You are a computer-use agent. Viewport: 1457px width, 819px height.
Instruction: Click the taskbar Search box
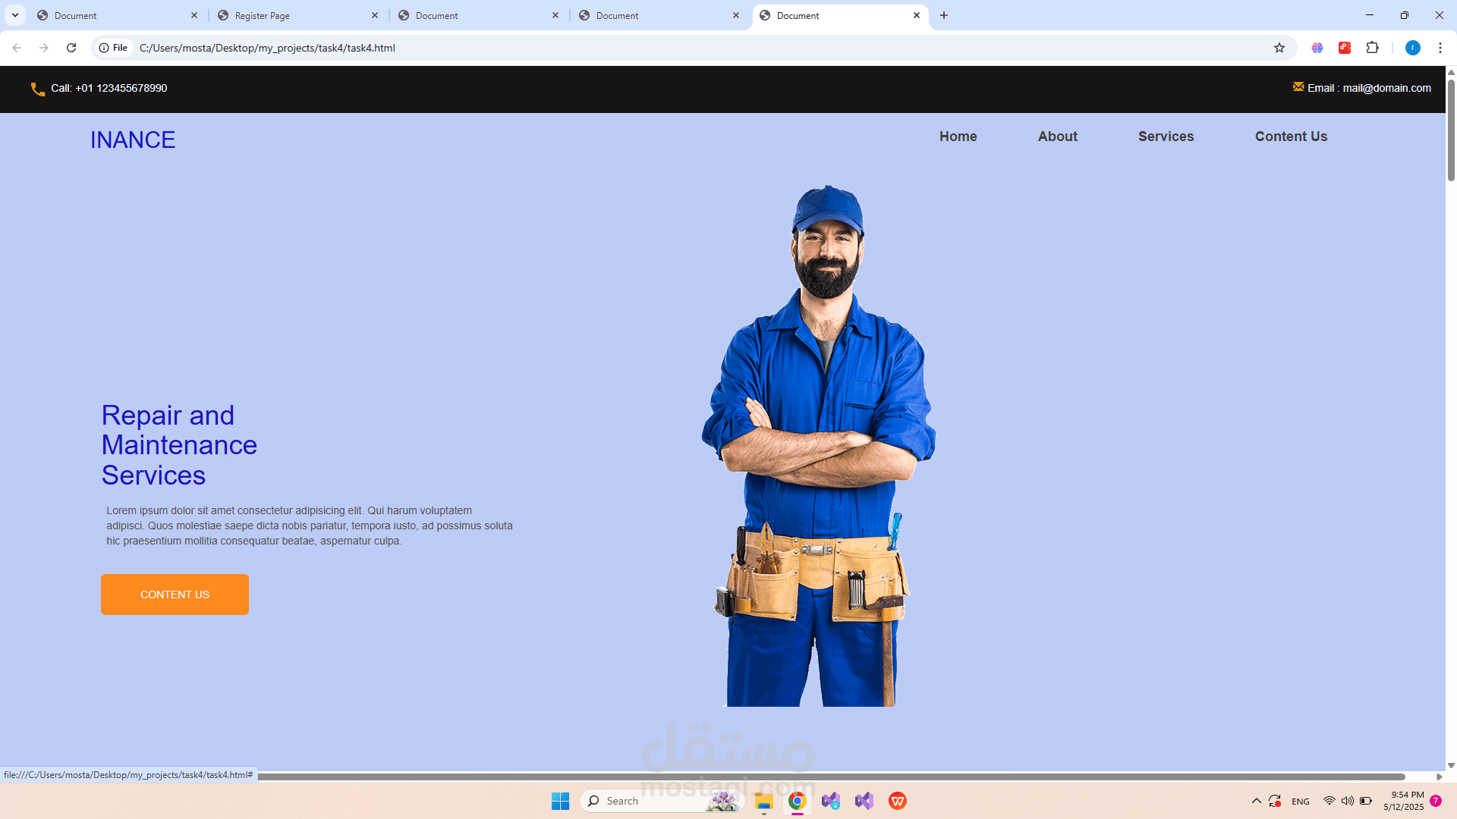[660, 801]
